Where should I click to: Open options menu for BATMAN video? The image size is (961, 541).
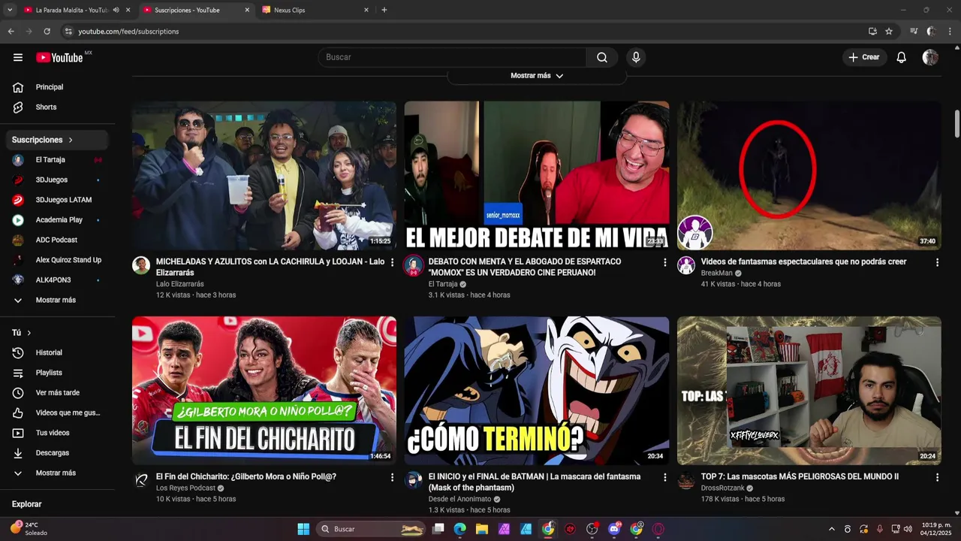(664, 477)
